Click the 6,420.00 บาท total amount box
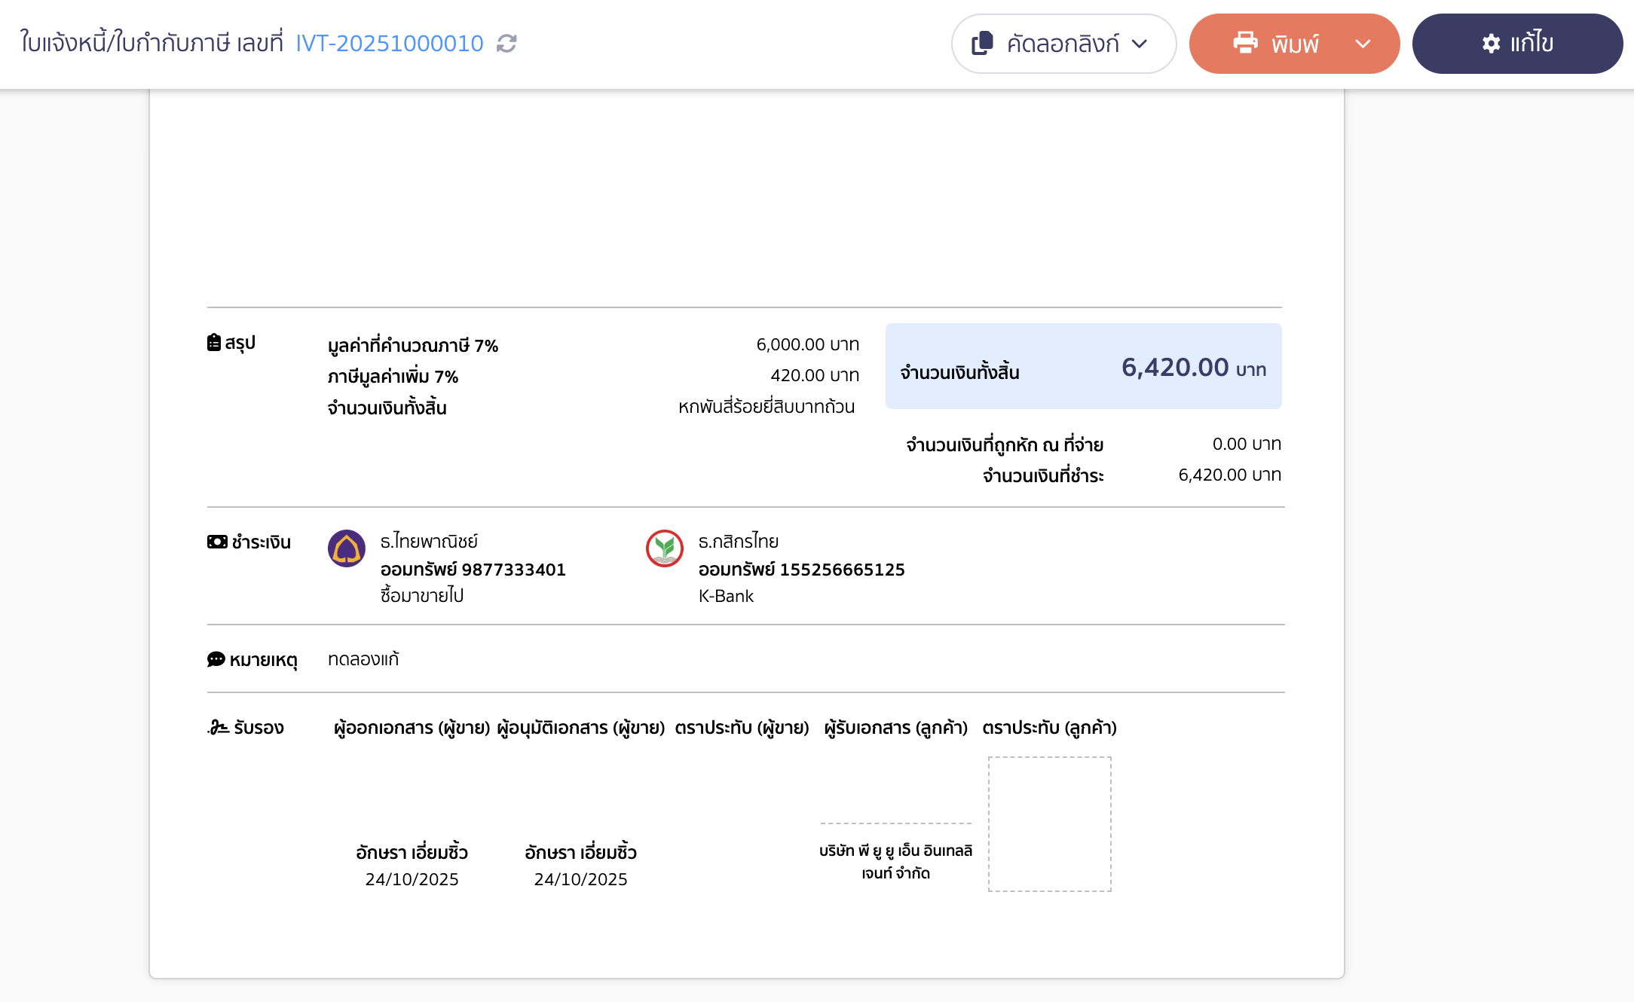The height and width of the screenshot is (1002, 1634). [x=1083, y=367]
